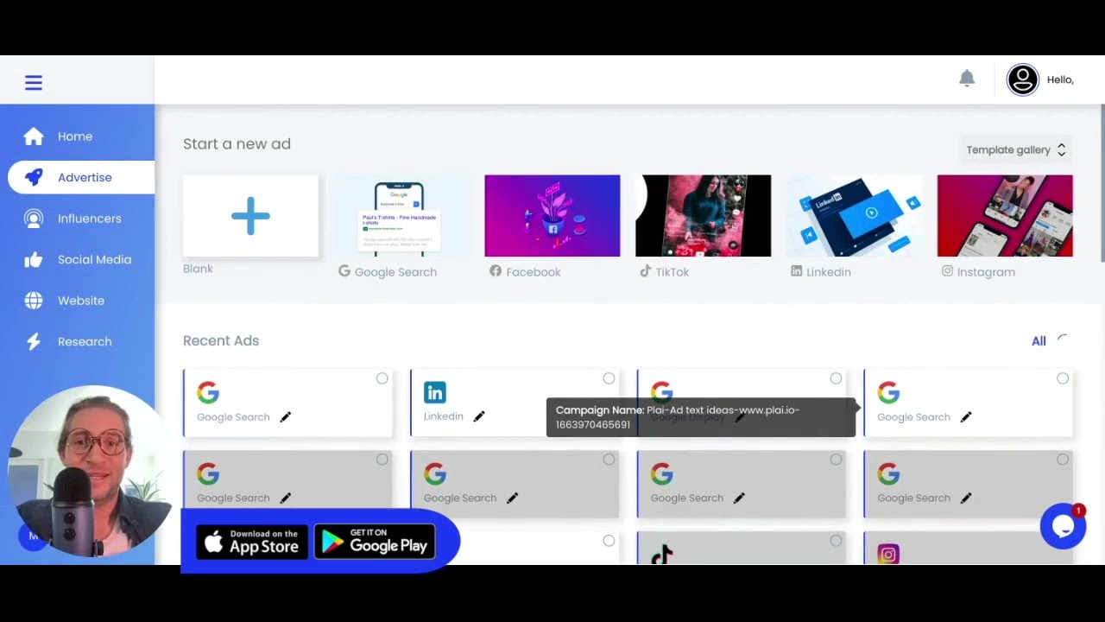Click the Social Media thumbs-up icon

click(x=34, y=259)
